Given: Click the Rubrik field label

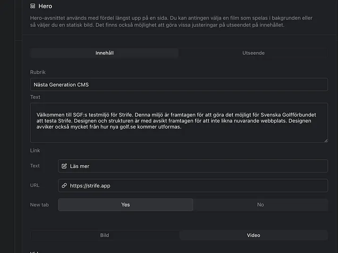Looking at the screenshot, I should tap(38, 72).
